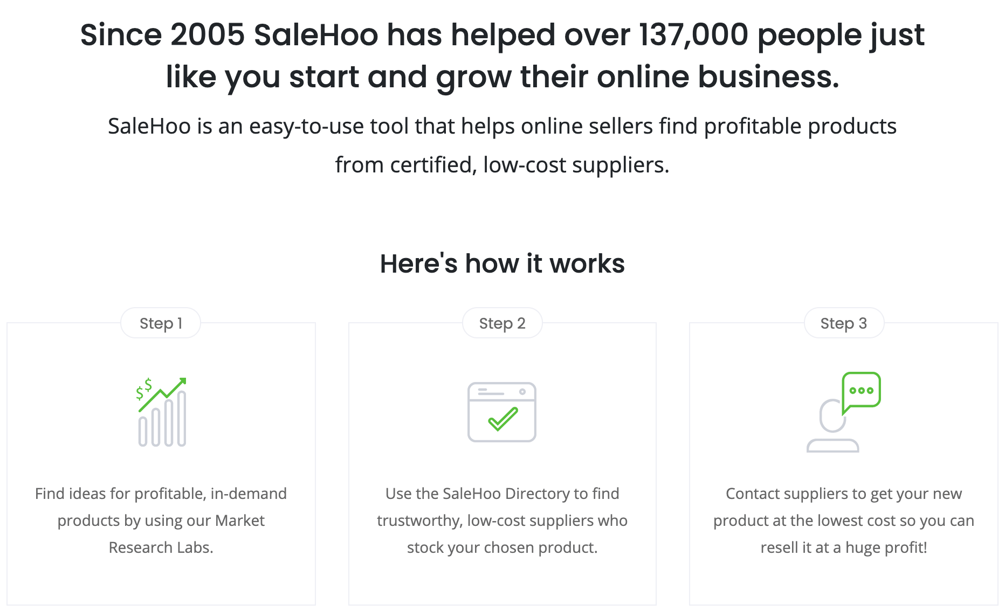This screenshot has height=611, width=1005.
Task: Click the "Use the SaleHoo Directory" description
Action: (x=502, y=494)
